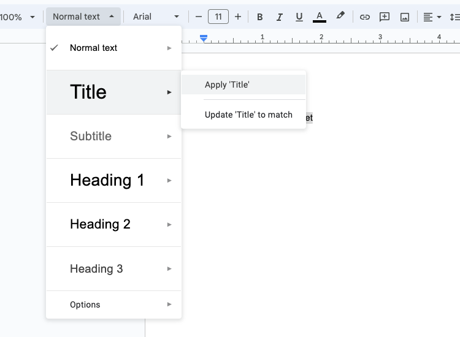Open the Arial font dropdown
This screenshot has height=337, width=460.
click(x=156, y=17)
